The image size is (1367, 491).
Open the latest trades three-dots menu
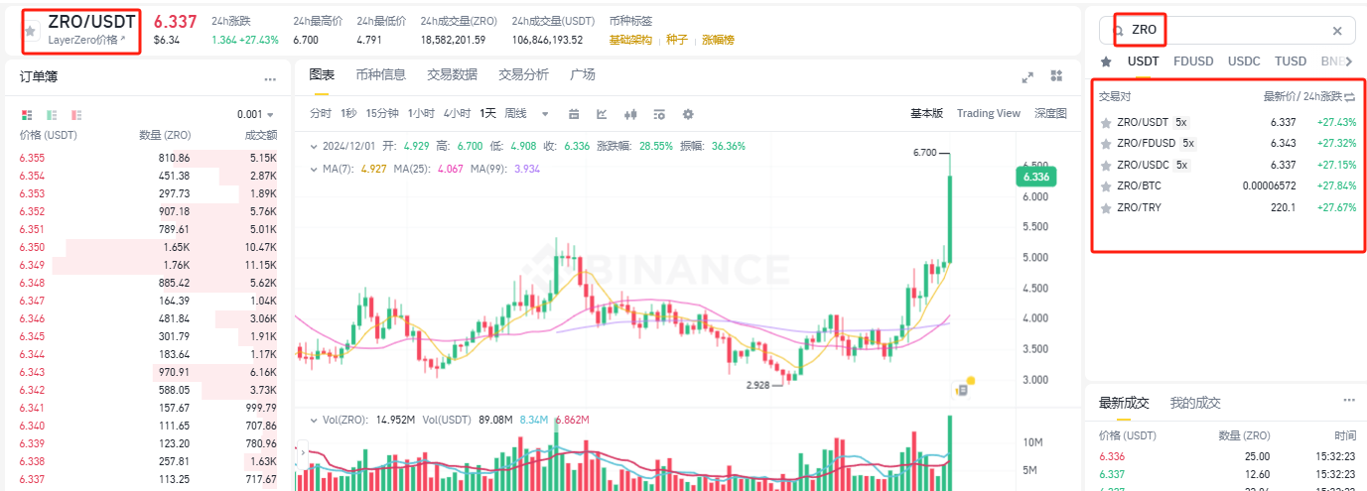[1349, 400]
